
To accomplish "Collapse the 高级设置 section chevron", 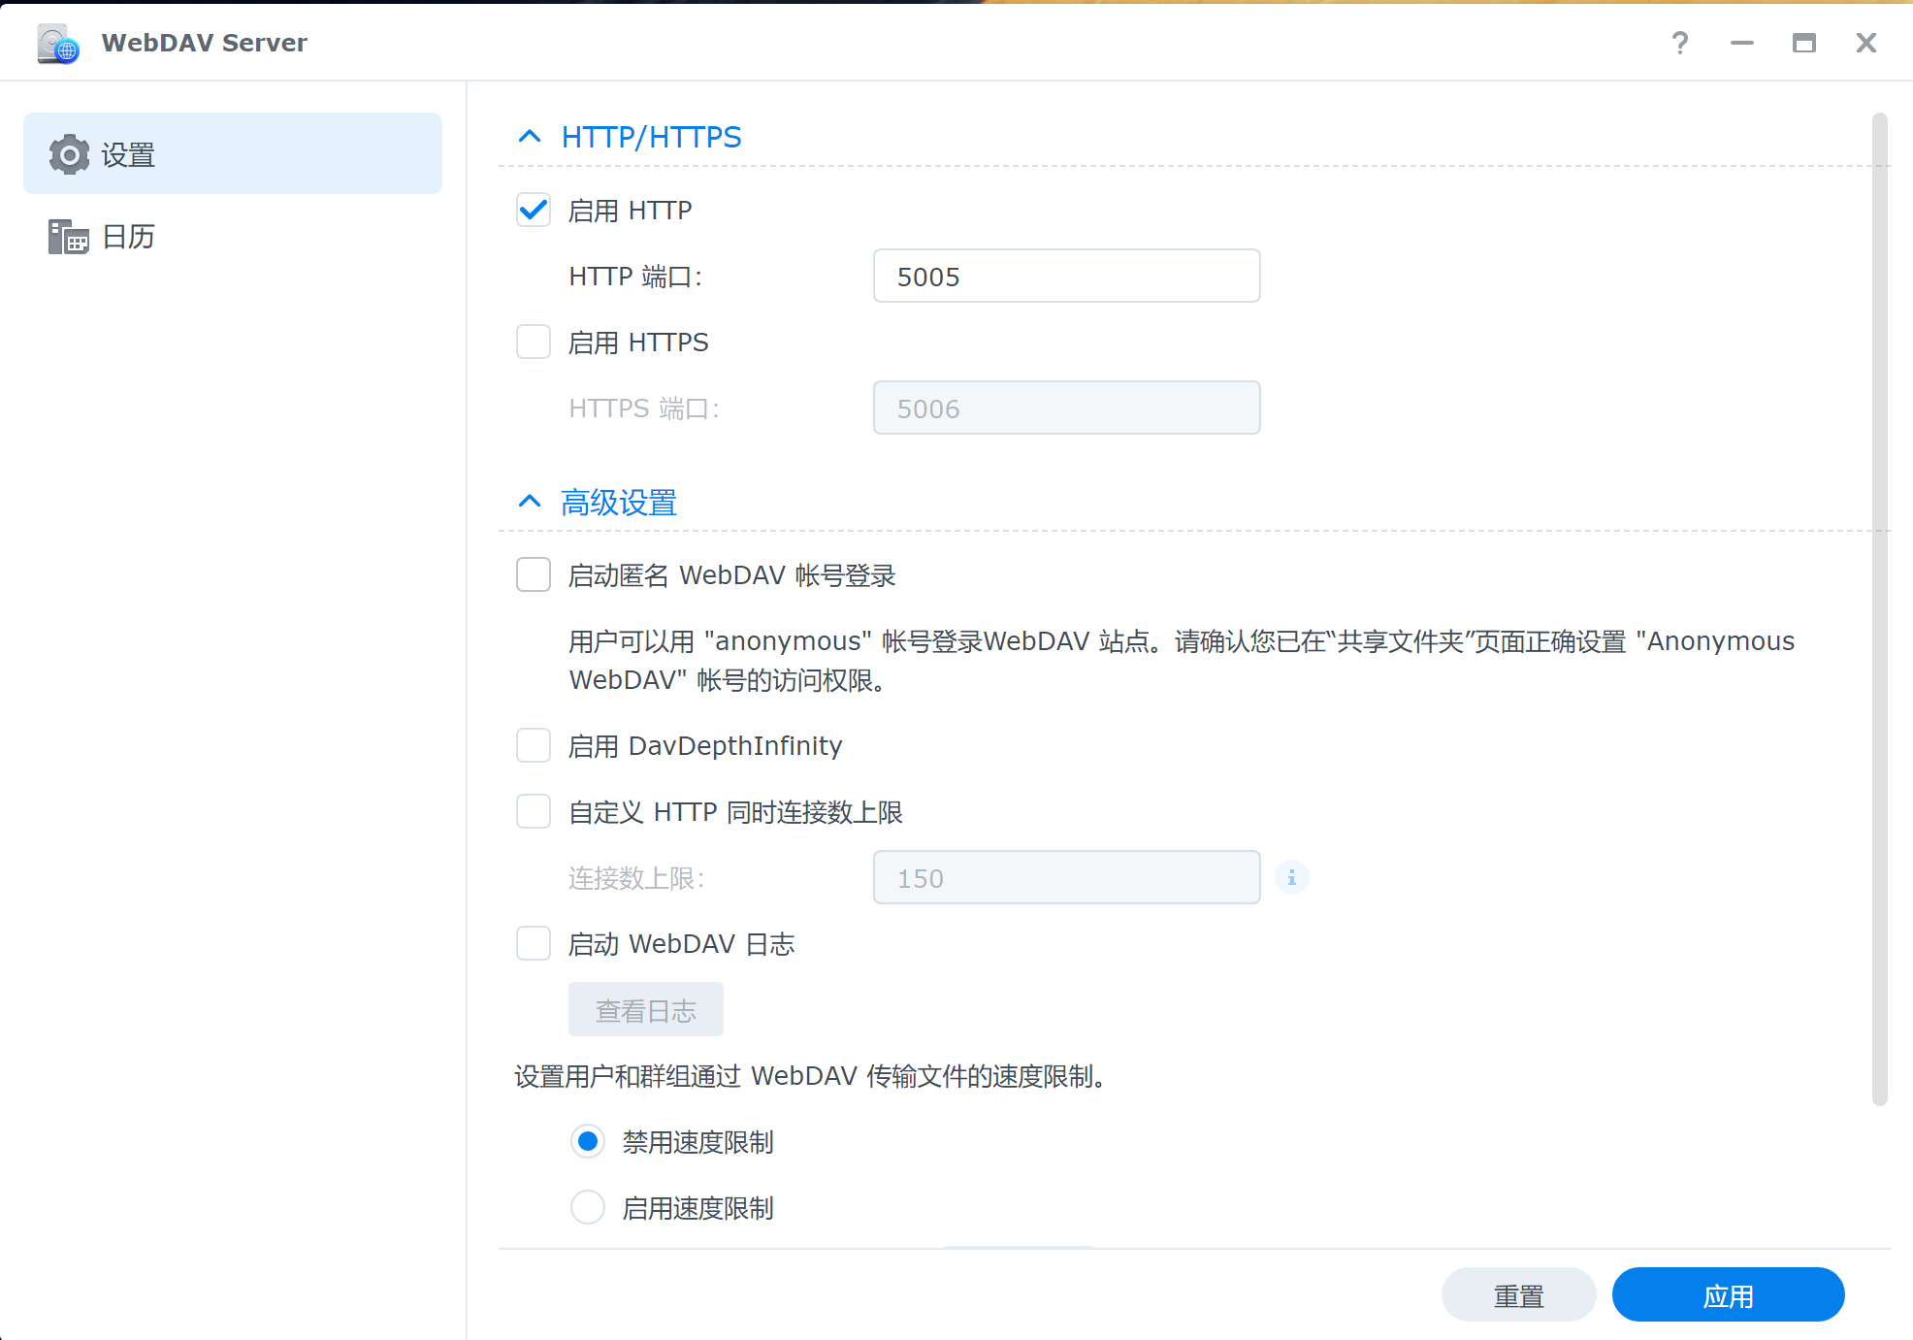I will pyautogui.click(x=530, y=502).
